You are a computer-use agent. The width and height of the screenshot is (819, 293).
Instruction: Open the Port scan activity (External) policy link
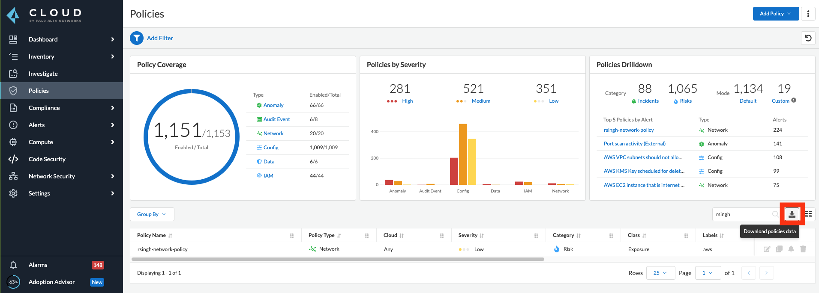[634, 144]
